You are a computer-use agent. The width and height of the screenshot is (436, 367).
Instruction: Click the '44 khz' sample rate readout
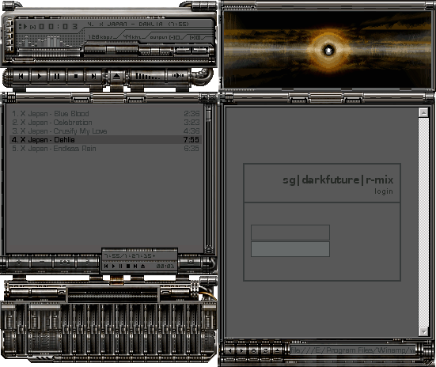point(132,36)
